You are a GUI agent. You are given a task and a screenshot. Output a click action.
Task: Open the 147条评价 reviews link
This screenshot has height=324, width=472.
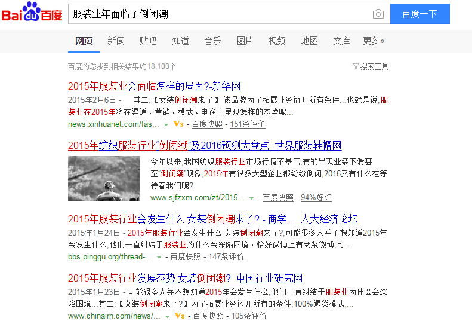(x=226, y=256)
